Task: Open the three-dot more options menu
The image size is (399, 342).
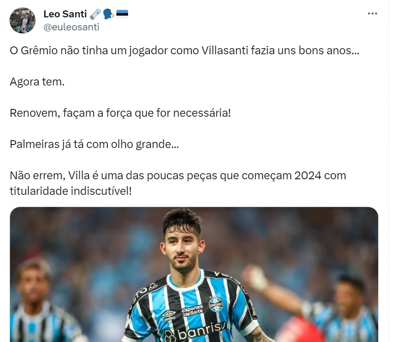Action: point(372,13)
